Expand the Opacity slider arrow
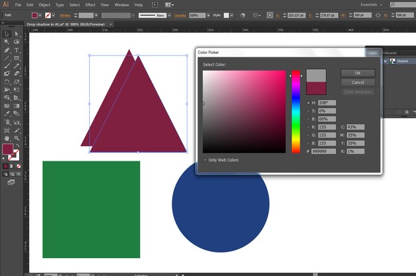 (x=209, y=15)
